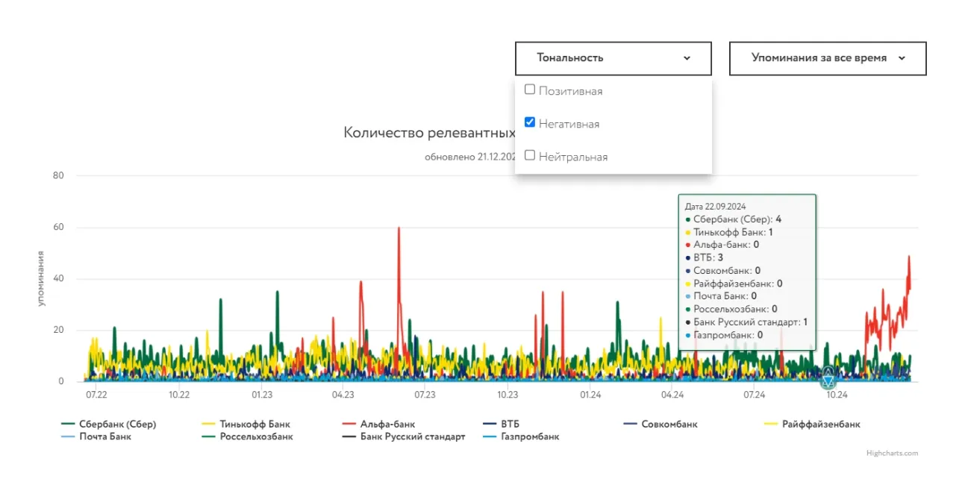The image size is (965, 488).
Task: Click the chart title Количество релевантных
Action: (x=429, y=133)
